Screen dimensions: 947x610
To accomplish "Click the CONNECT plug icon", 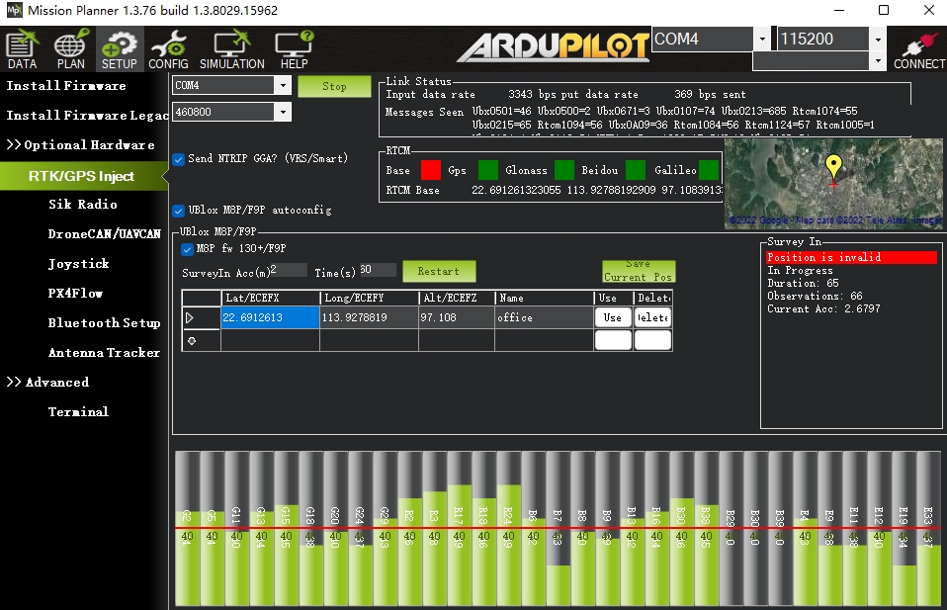I will point(919,50).
